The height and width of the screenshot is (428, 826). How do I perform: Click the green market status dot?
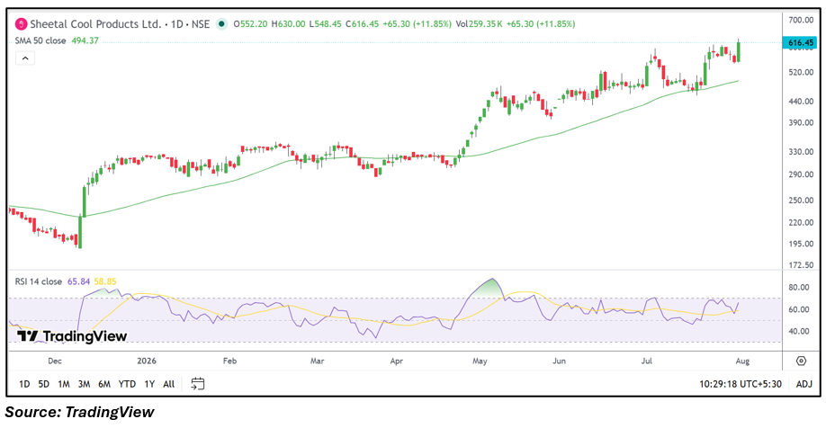(x=221, y=24)
